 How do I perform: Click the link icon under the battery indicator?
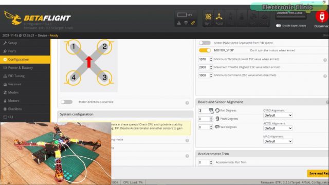pos(193,23)
